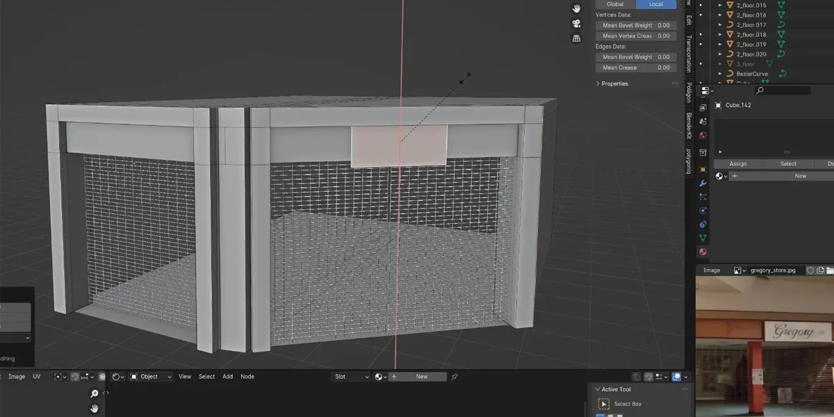
Task: Open the Add menu in the node editor
Action: click(x=227, y=376)
